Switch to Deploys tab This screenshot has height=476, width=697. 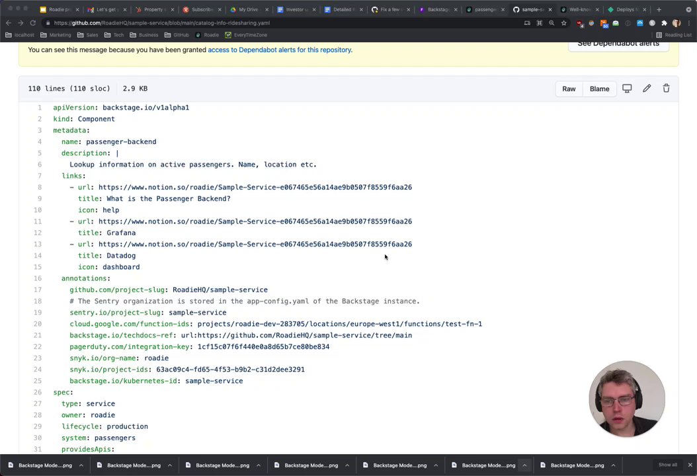[627, 9]
